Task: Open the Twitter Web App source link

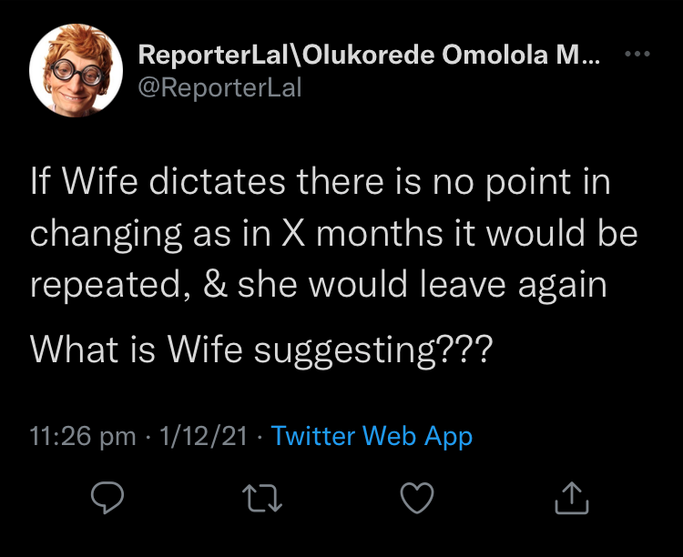Action: tap(372, 436)
